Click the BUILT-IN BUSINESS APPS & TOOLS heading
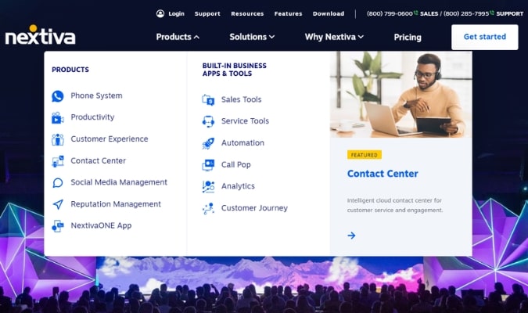 [235, 70]
